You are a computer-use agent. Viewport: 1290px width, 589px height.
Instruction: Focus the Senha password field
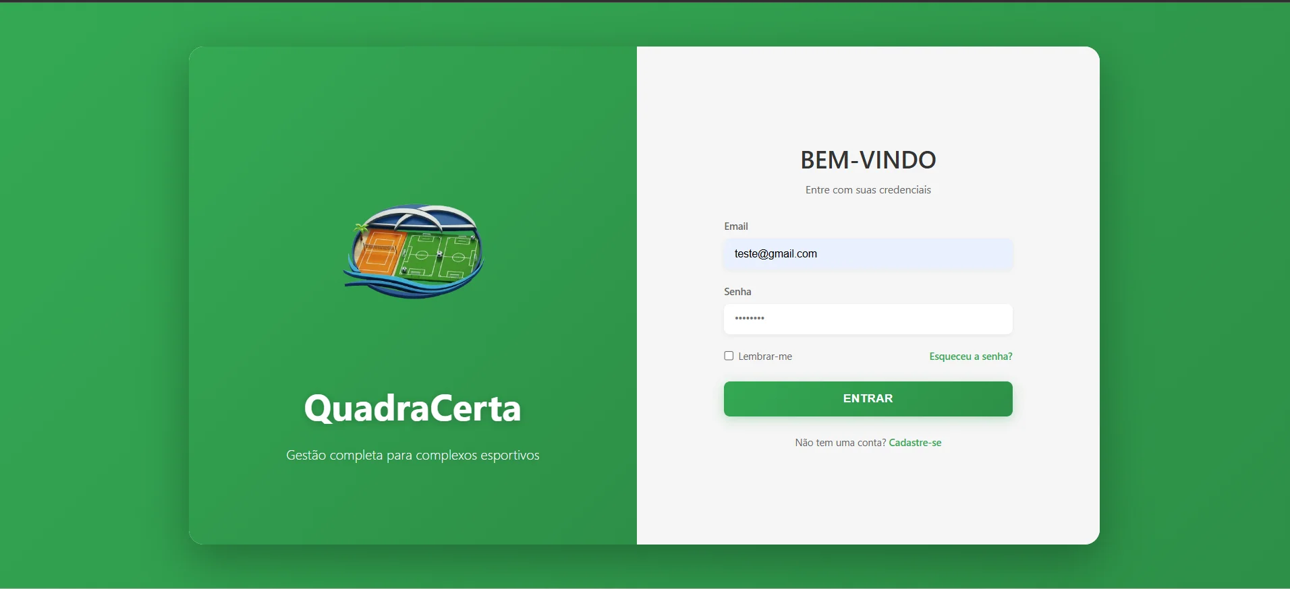click(x=868, y=319)
